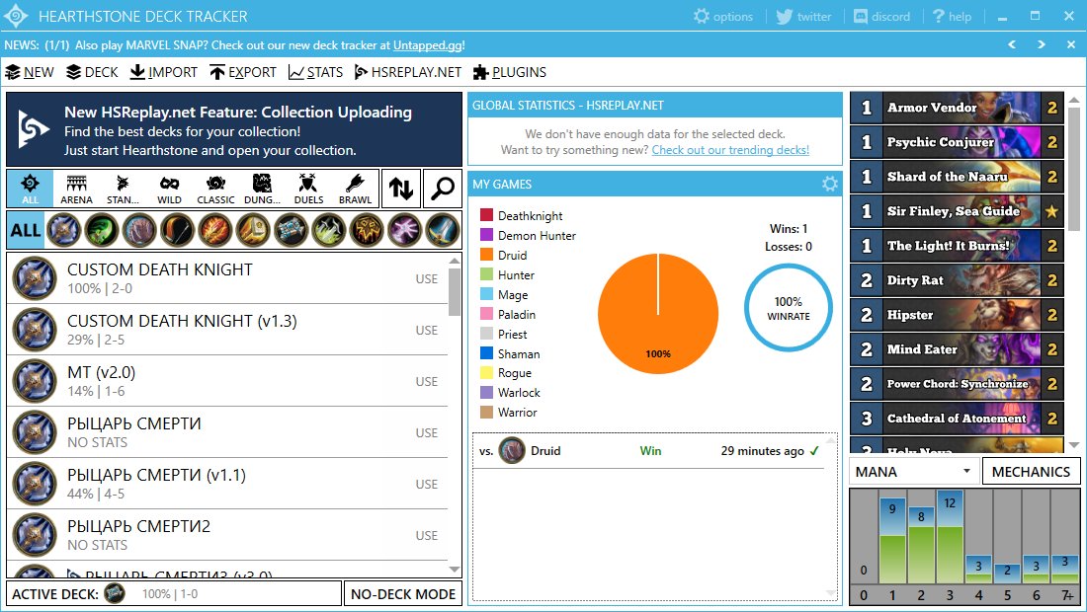Toggle the WILD format filter
Image resolution: width=1087 pixels, height=612 pixels.
pos(169,189)
